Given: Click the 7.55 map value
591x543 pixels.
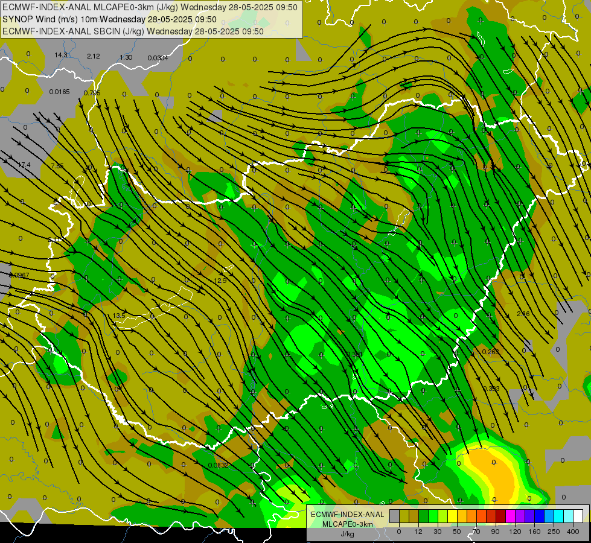Looking at the screenshot, I should click(x=57, y=166).
